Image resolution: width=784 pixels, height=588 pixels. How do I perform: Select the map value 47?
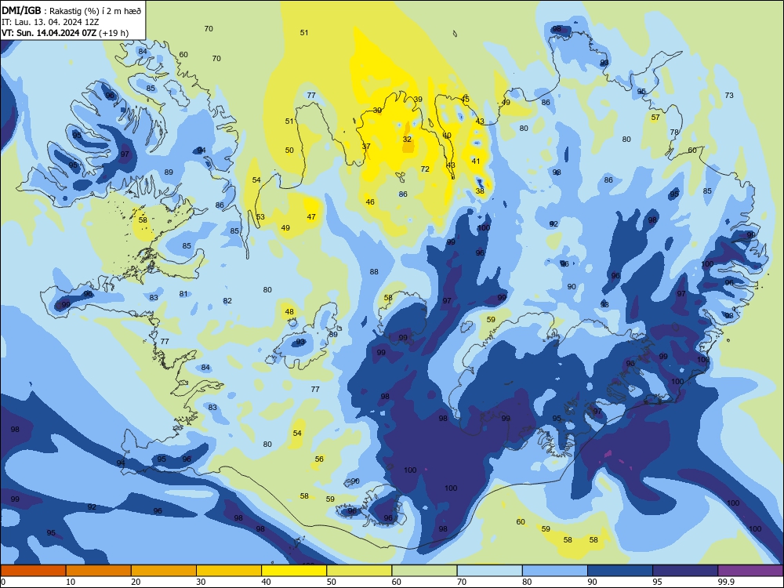point(311,217)
